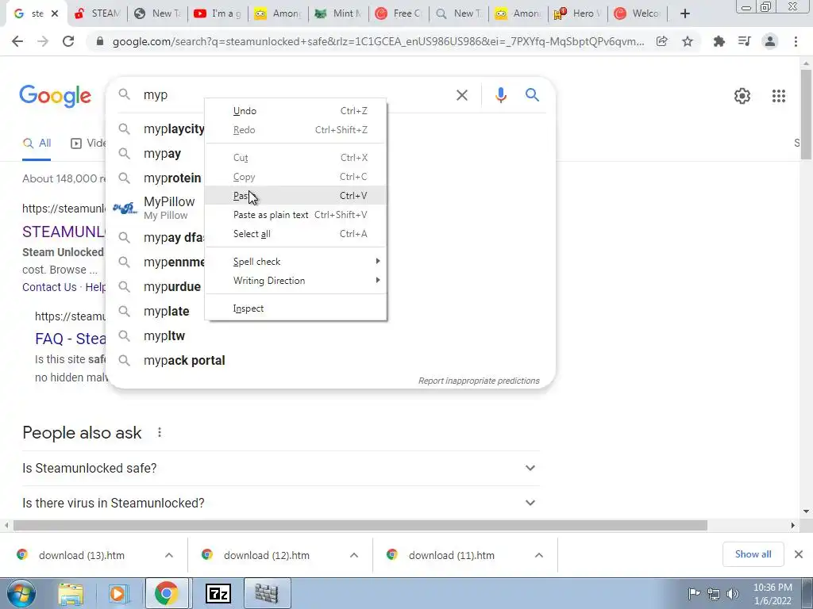Switch to the Welcome tab
813x609 pixels.
(638, 14)
